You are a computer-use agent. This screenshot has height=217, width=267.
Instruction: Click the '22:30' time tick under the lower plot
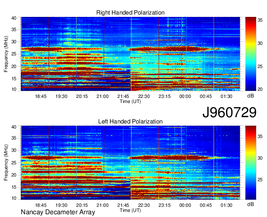pyautogui.click(x=144, y=205)
